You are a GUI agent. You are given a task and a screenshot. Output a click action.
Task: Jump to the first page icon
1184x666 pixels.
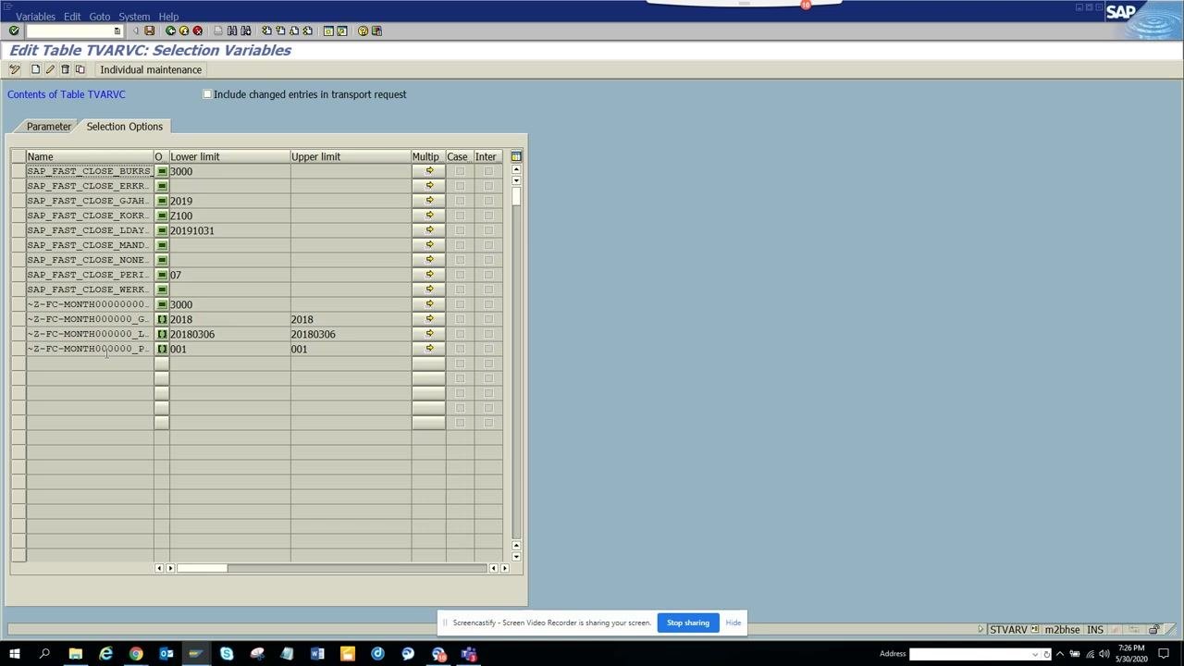tap(266, 31)
